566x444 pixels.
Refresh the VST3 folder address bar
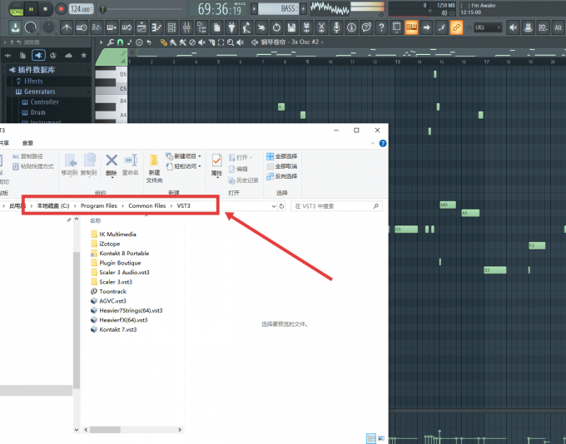pyautogui.click(x=282, y=206)
